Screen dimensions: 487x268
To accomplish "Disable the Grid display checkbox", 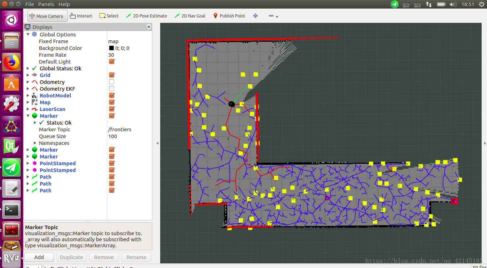I will click(112, 75).
